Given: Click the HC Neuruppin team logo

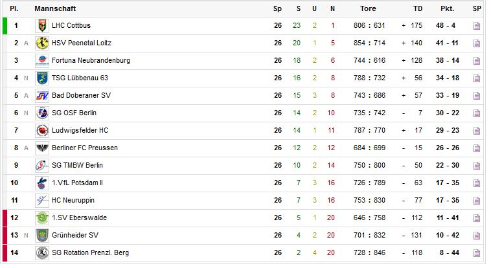Looking at the screenshot, I should pos(42,201).
